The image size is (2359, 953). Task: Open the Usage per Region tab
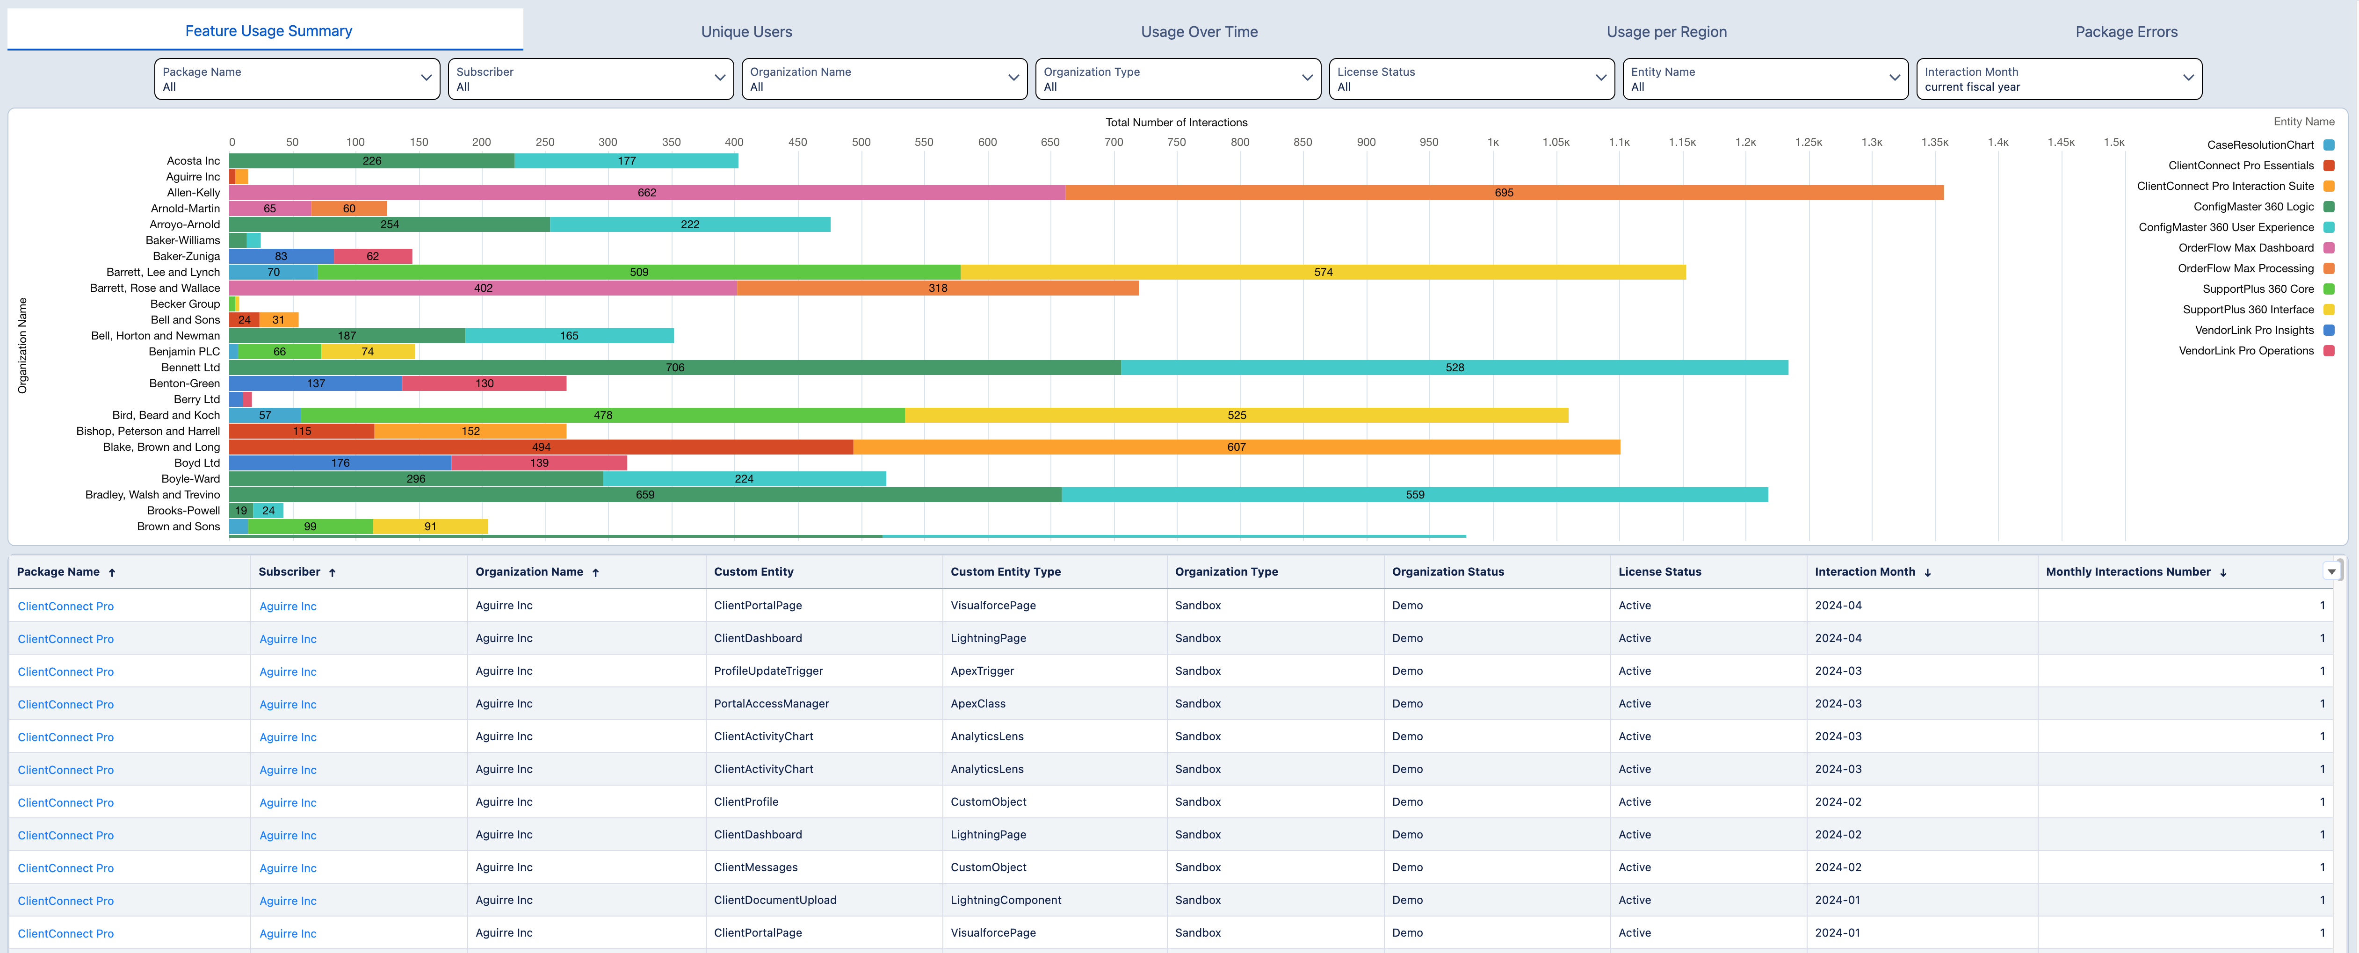1666,32
